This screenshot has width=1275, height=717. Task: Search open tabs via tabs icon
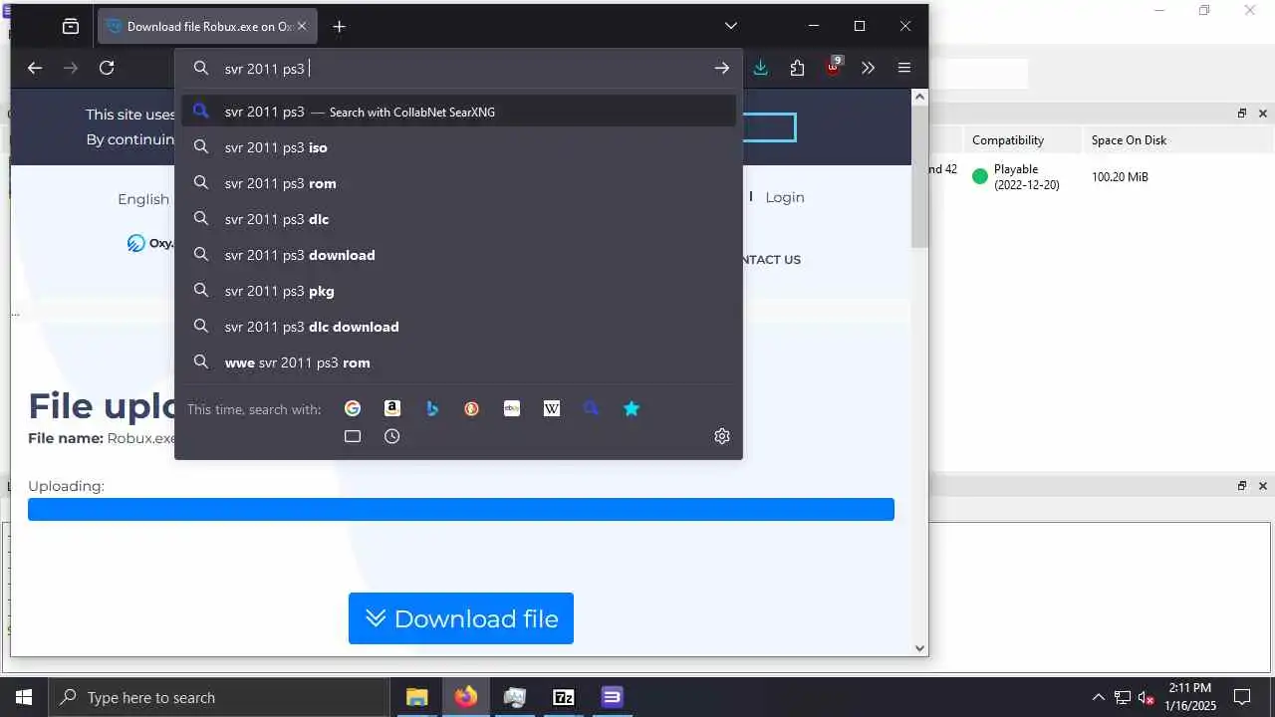pos(353,436)
